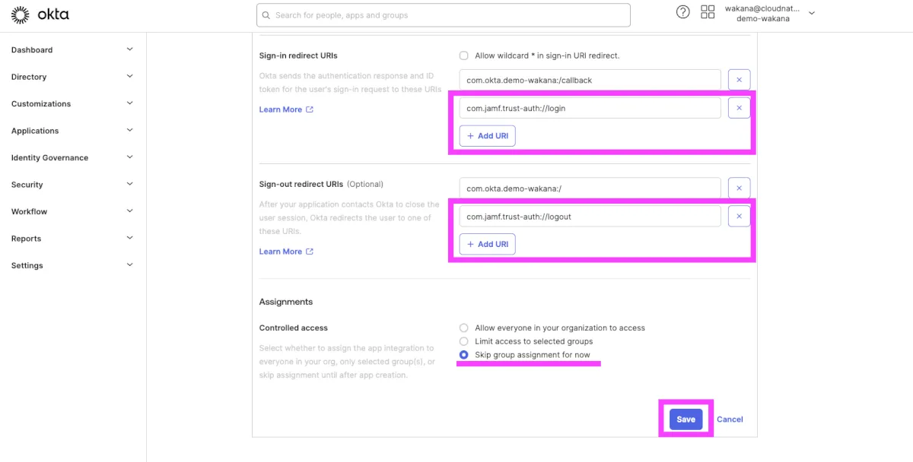This screenshot has width=913, height=462.
Task: Focus the search people, apps and groups field
Action: (x=449, y=15)
